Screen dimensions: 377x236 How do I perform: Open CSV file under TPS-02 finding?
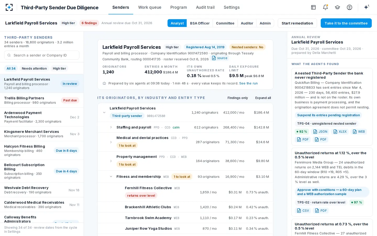pos(303,211)
